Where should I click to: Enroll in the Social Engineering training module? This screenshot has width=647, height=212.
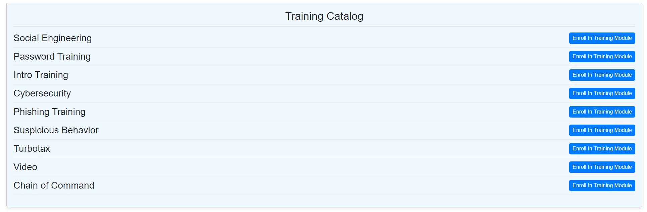(x=602, y=38)
